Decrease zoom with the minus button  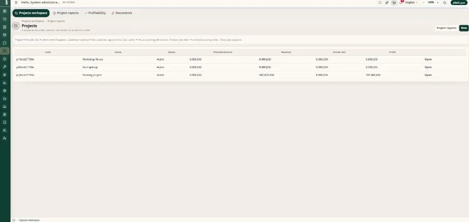423,2
